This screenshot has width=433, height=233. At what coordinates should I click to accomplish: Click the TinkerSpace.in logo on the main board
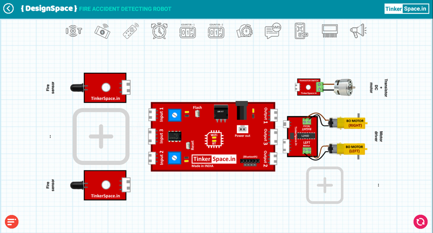214,159
